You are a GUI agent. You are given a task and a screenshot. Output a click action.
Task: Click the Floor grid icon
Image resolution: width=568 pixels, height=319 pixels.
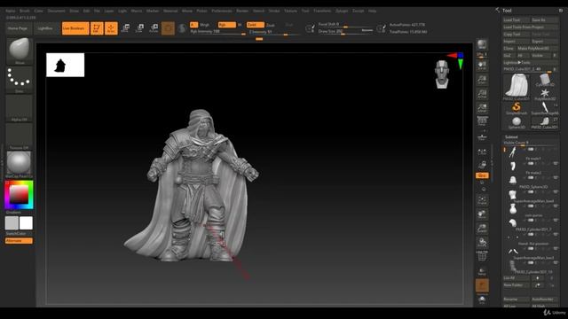[482, 136]
